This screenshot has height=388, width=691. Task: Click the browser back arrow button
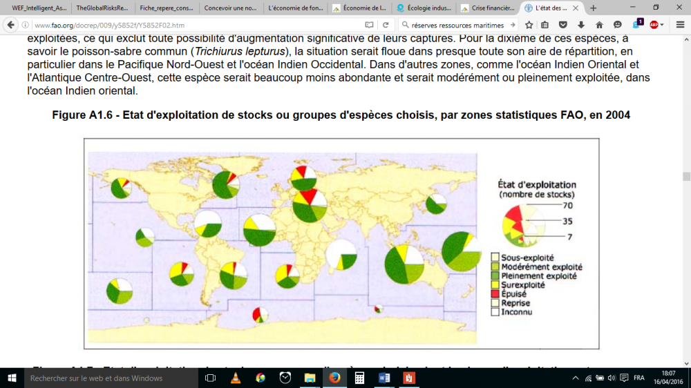11,25
